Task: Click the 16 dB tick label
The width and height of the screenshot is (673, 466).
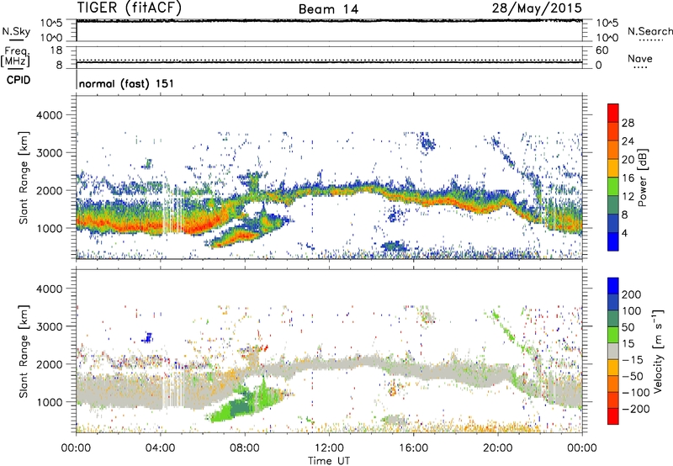Action: tap(628, 178)
